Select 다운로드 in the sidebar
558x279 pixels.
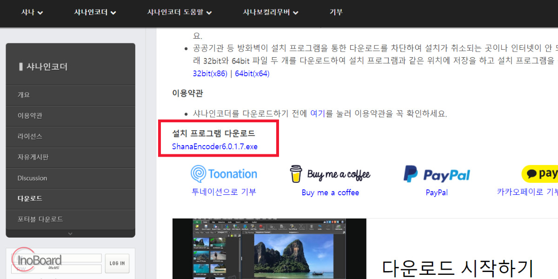tap(70, 199)
